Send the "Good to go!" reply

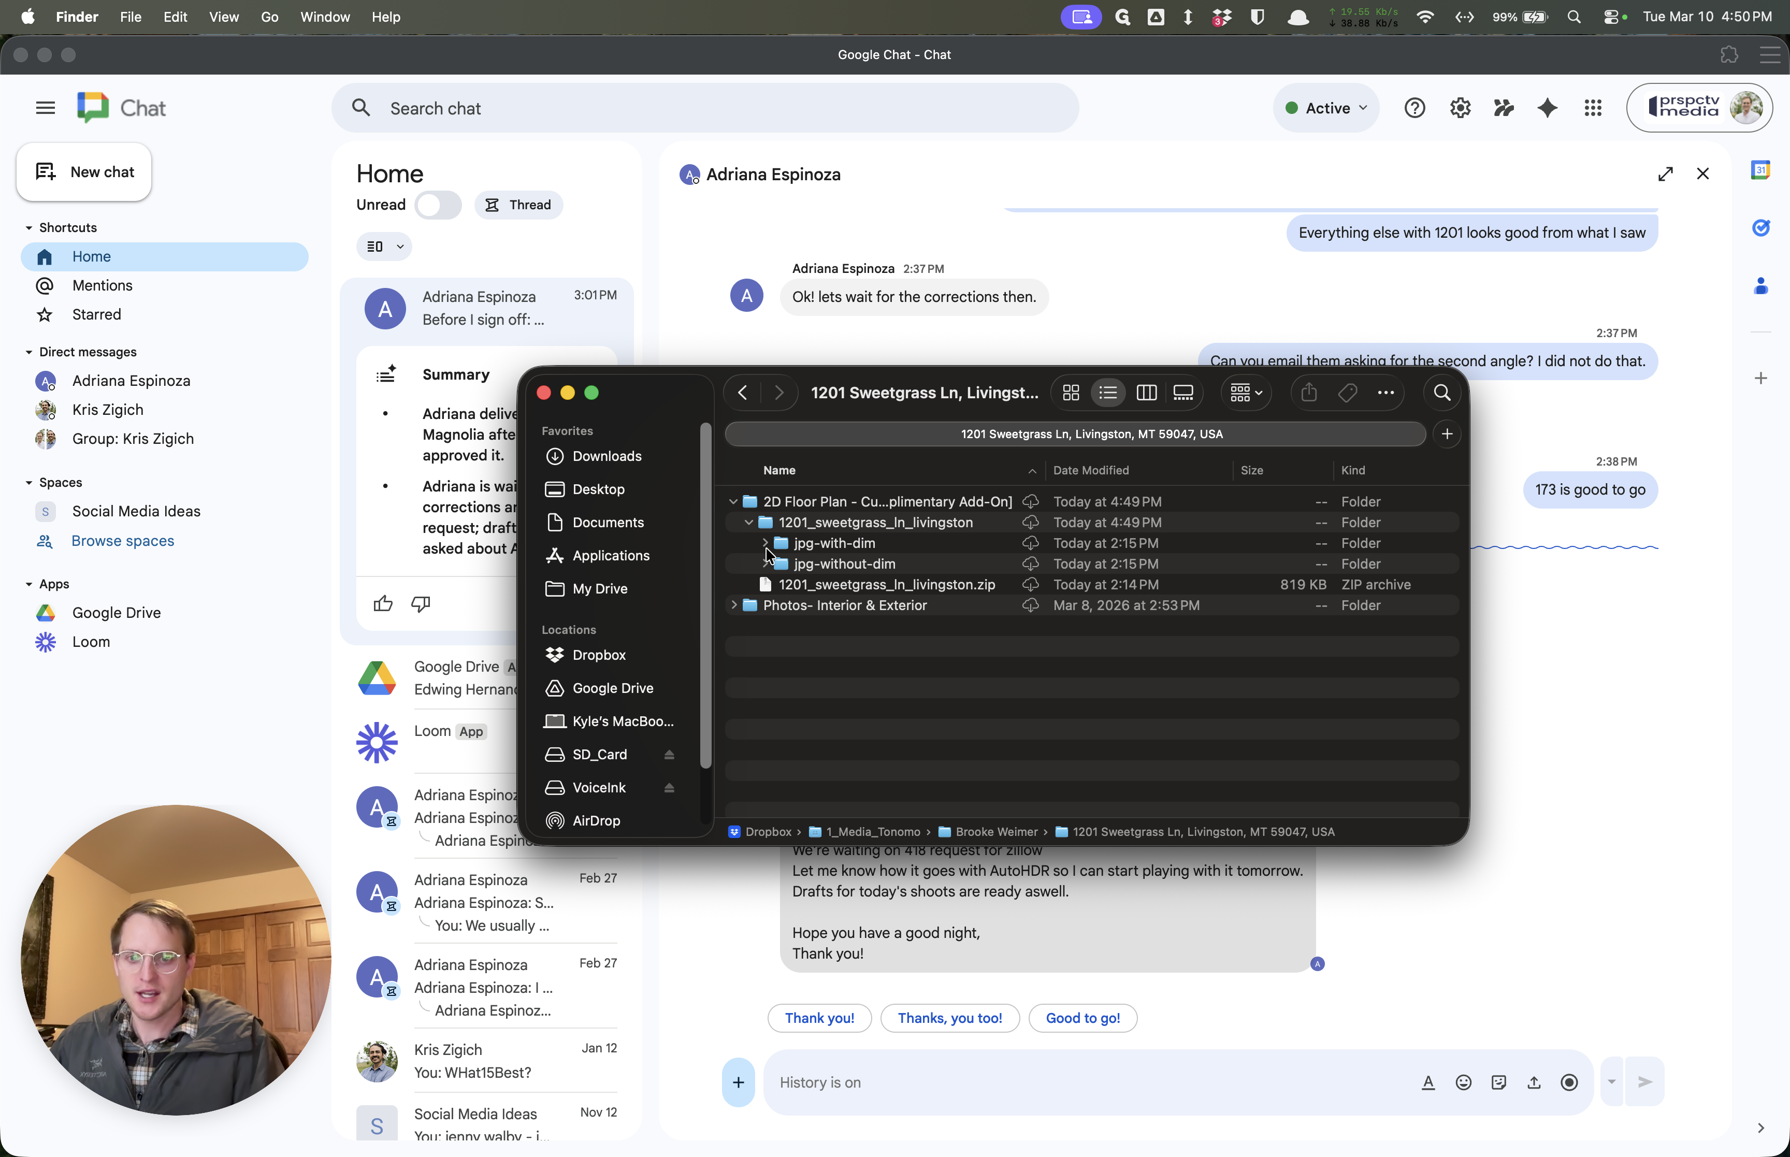[1082, 1018]
